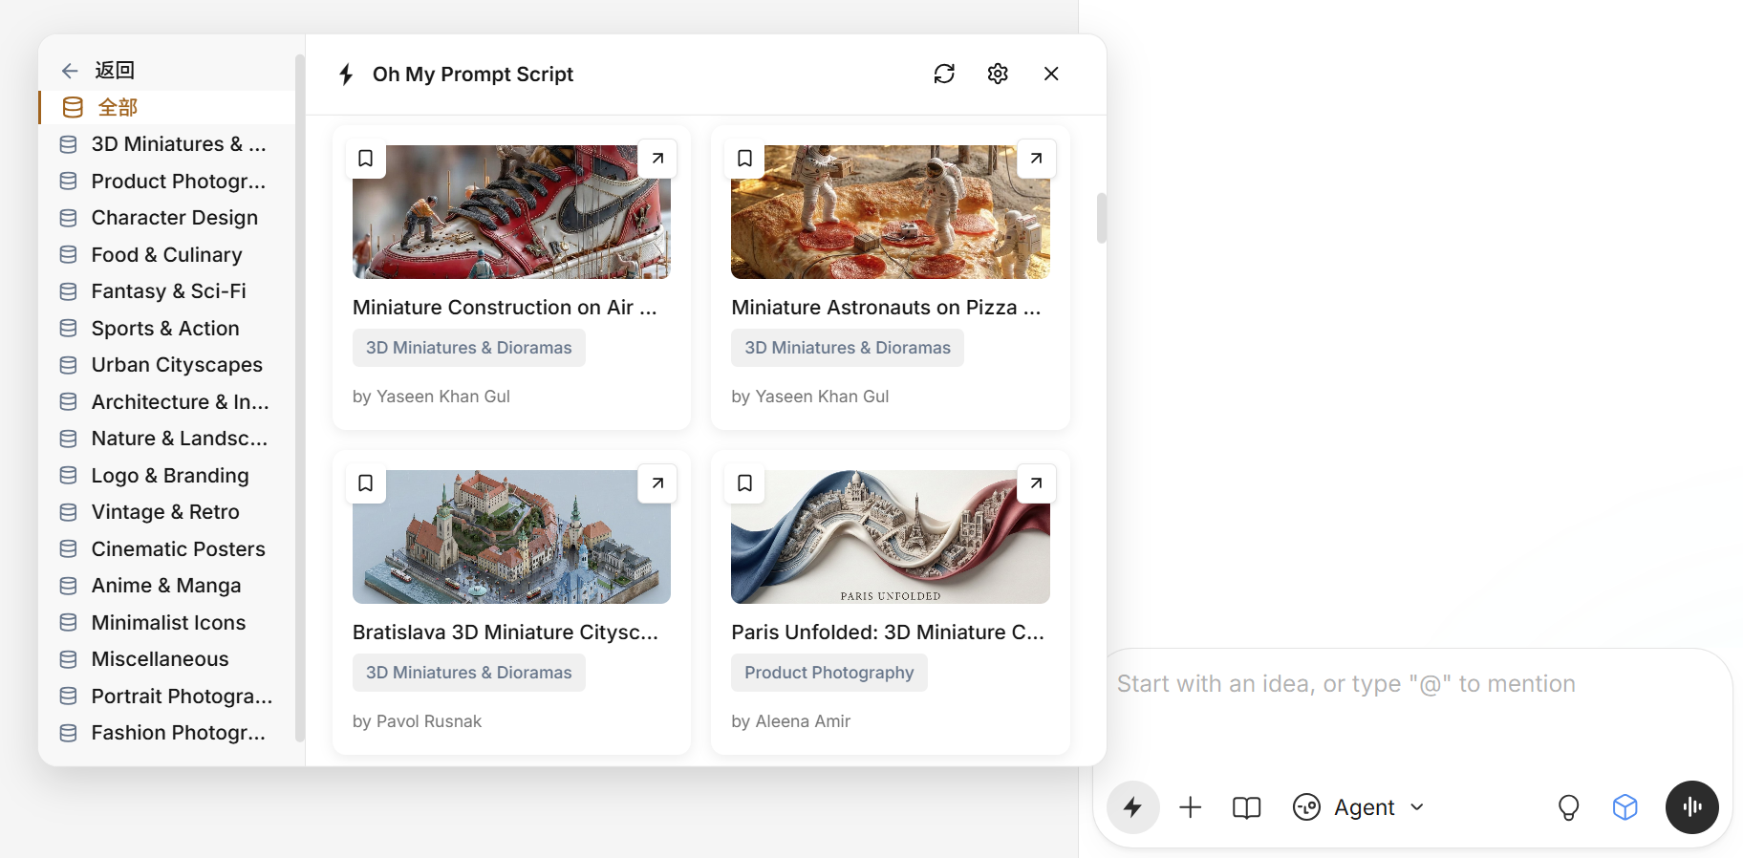Image resolution: width=1743 pixels, height=858 pixels.
Task: Bookmark the Miniature Astronauts on Pizza card
Action: pyautogui.click(x=744, y=159)
